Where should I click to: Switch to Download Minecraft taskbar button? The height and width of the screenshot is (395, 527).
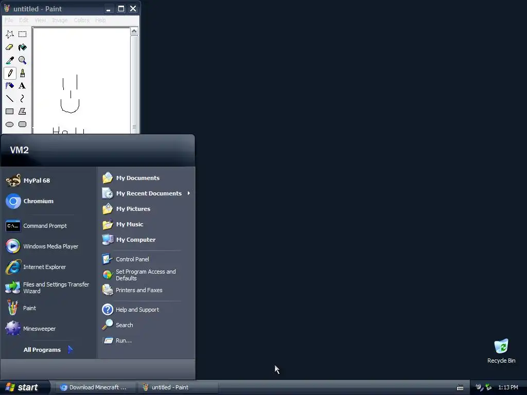[x=95, y=387]
